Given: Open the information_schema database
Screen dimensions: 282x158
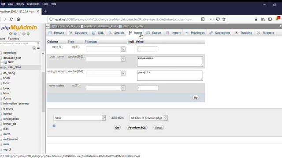Looking at the screenshot, I should click(x=16, y=104).
